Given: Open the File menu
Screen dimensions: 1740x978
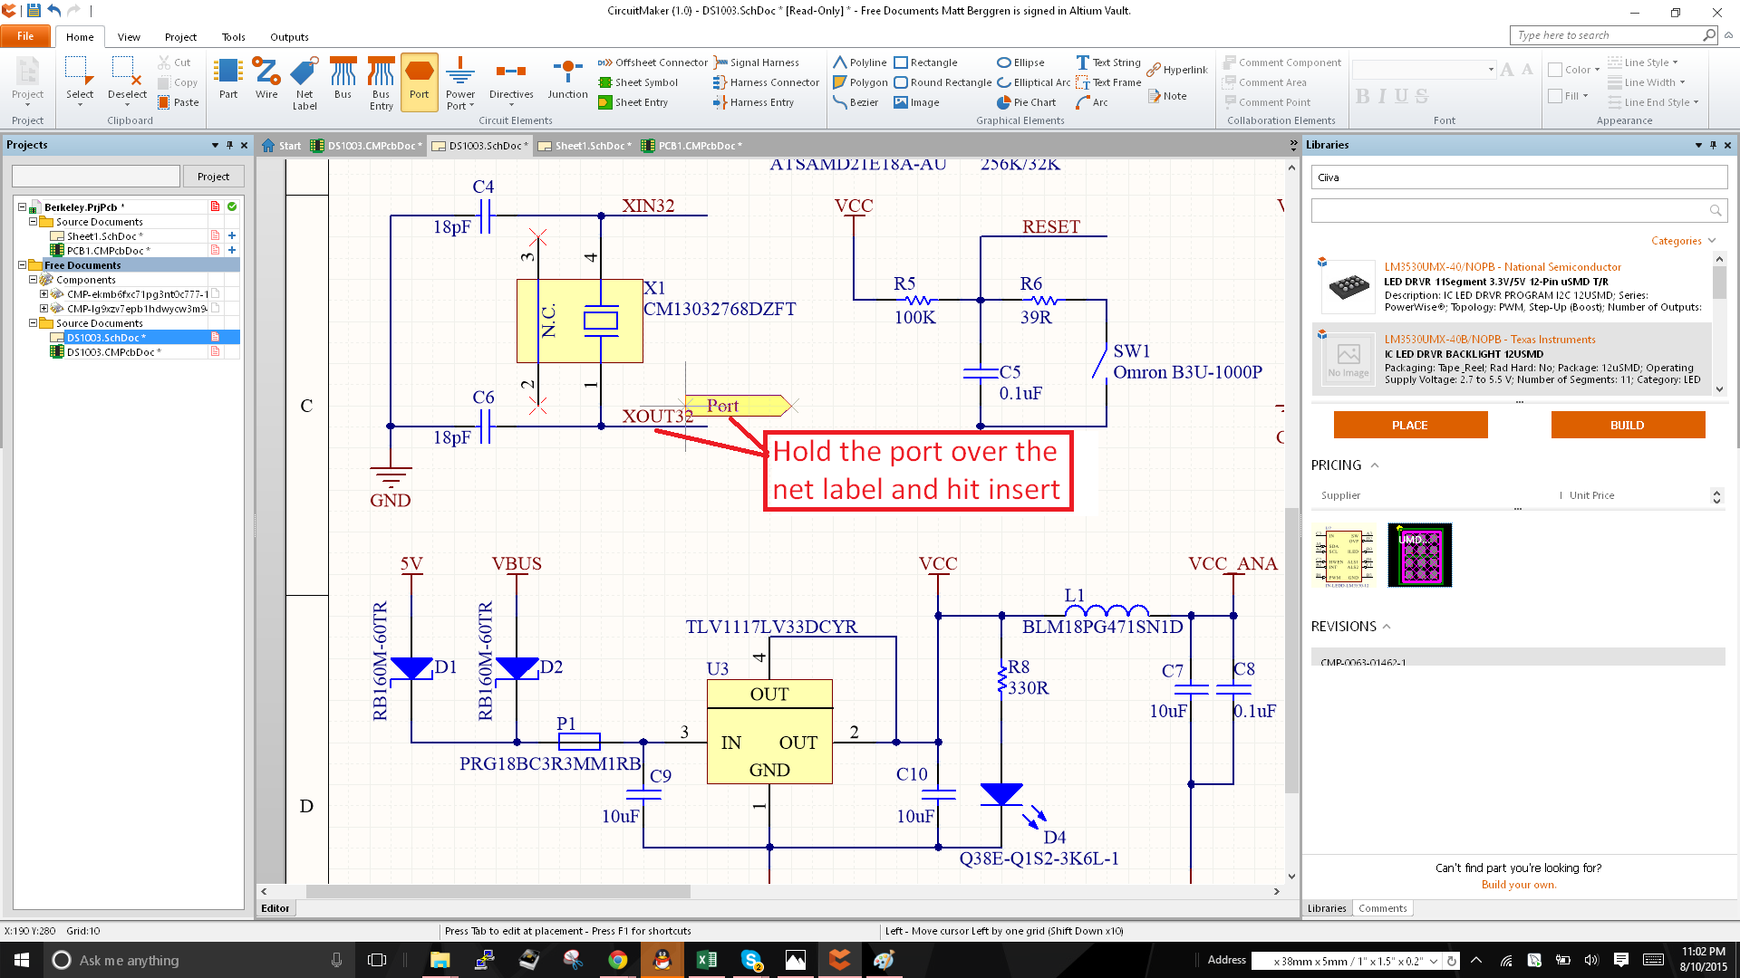Looking at the screenshot, I should pos(25,36).
